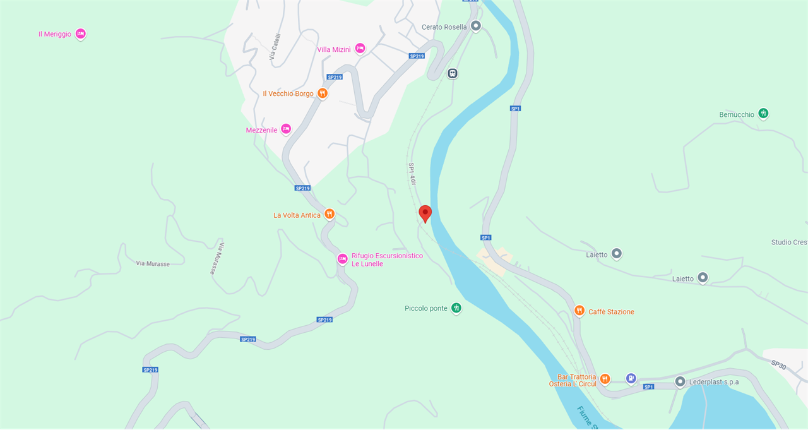Click the Rifugio Escursionistico Le Lunelle label
The width and height of the screenshot is (808, 430).
[387, 260]
